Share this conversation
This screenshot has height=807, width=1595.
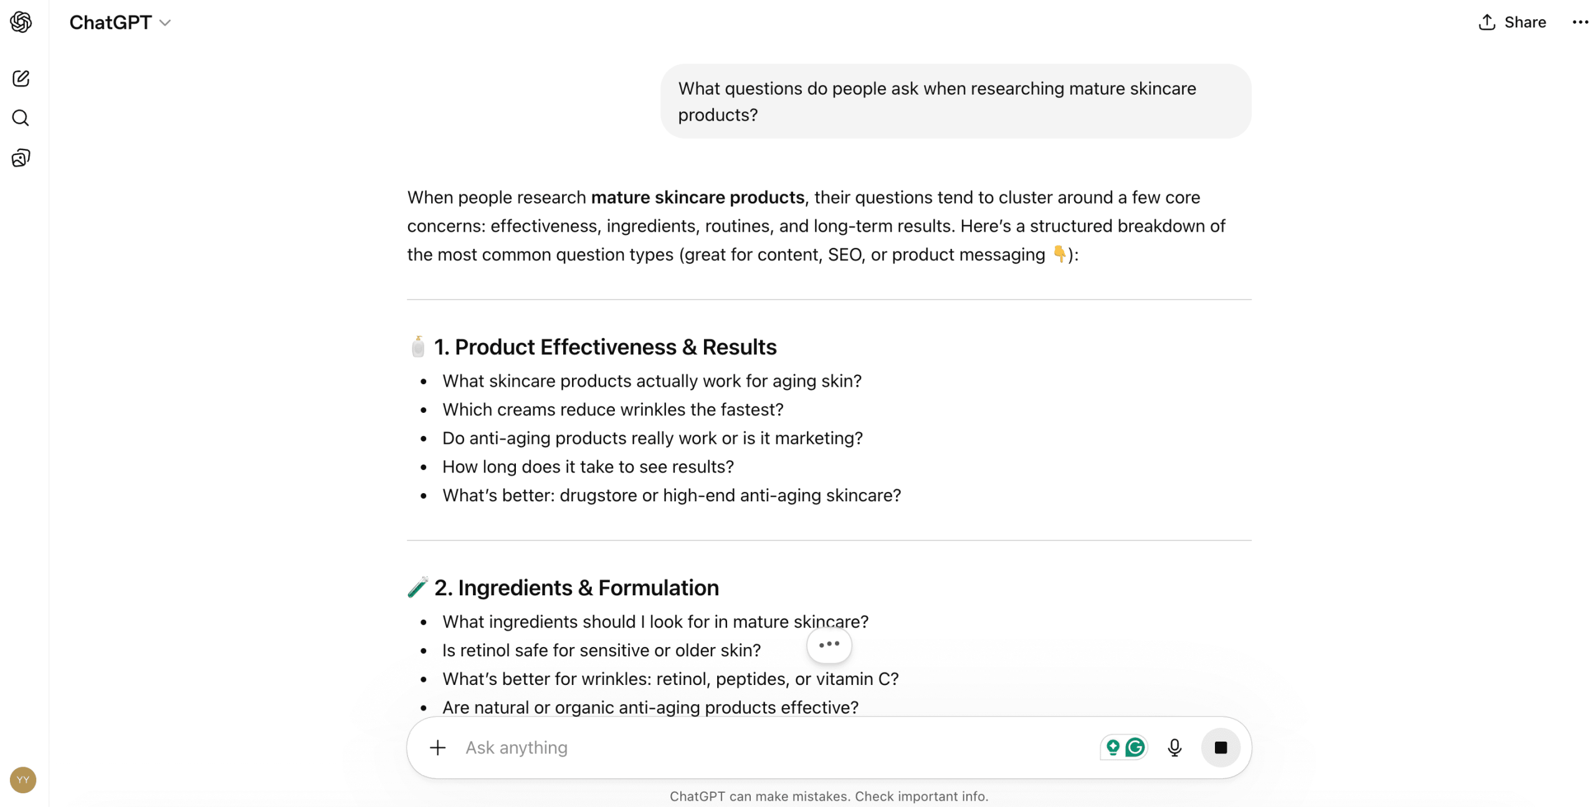click(x=1512, y=22)
